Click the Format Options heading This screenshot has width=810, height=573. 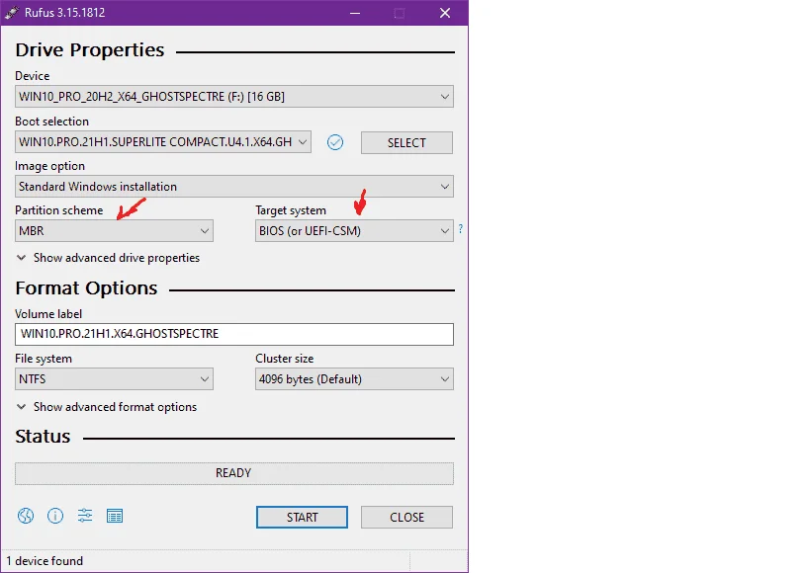pyautogui.click(x=86, y=288)
